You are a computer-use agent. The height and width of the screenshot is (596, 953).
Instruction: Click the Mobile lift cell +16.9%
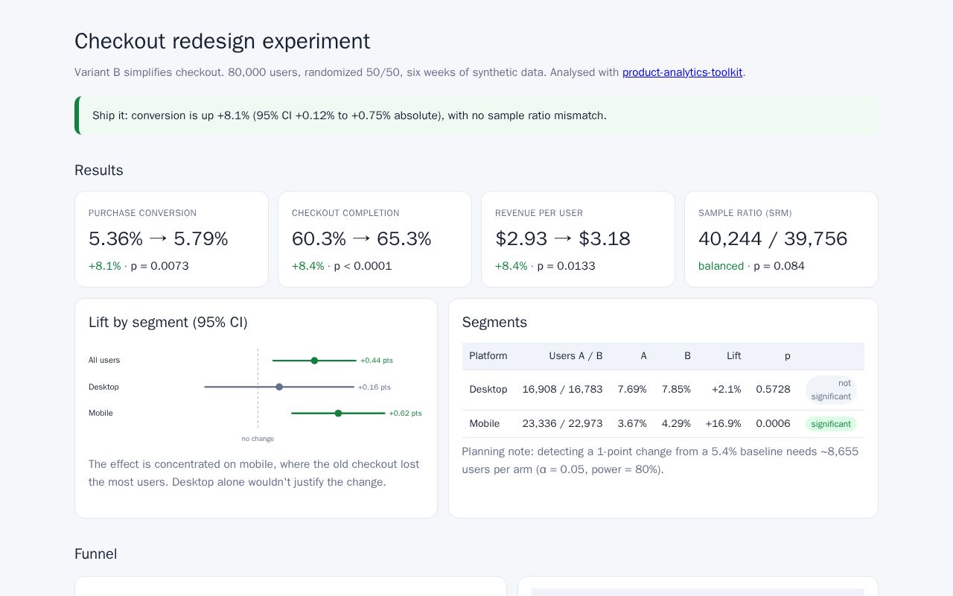pyautogui.click(x=724, y=424)
